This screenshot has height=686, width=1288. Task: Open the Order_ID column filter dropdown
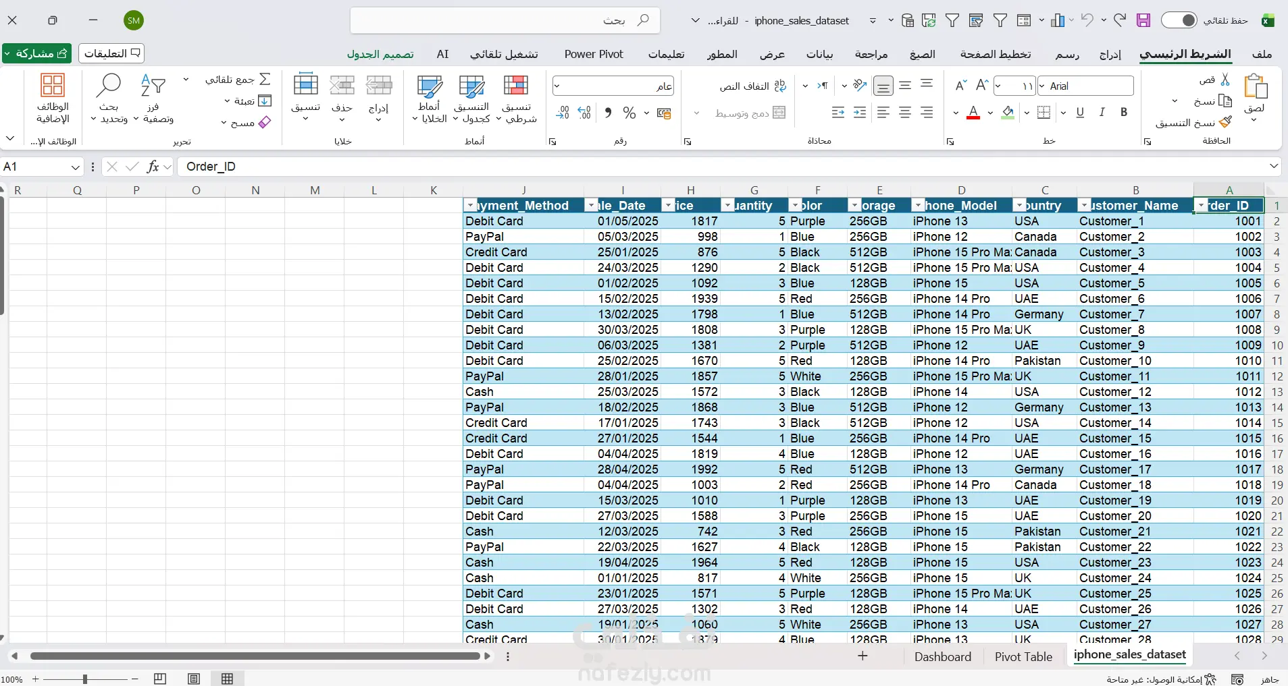tap(1202, 206)
